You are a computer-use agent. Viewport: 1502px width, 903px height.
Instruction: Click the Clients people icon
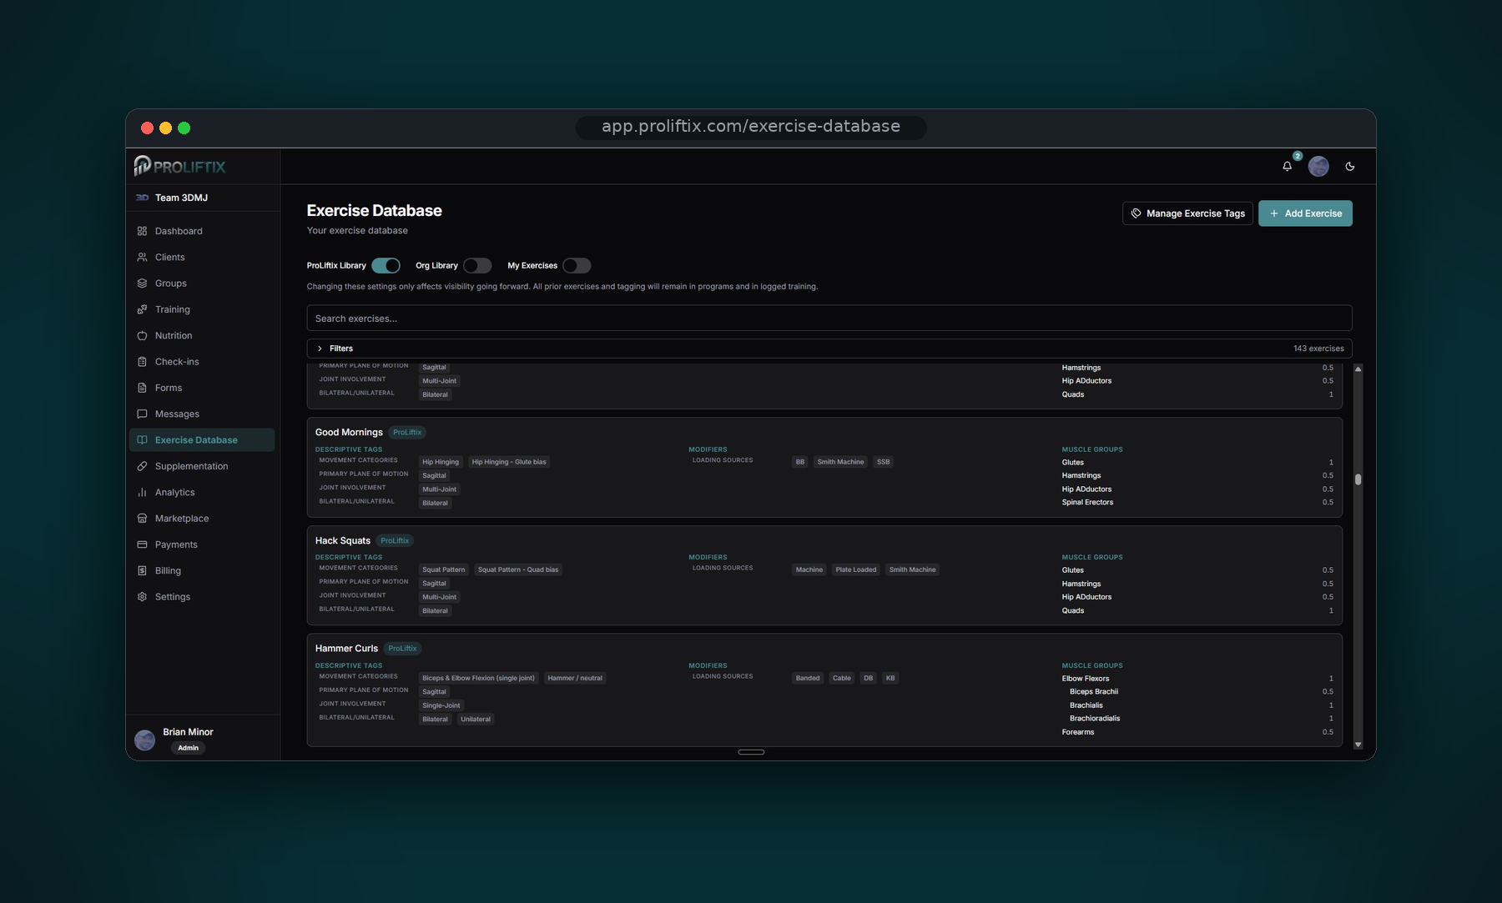[x=142, y=257]
